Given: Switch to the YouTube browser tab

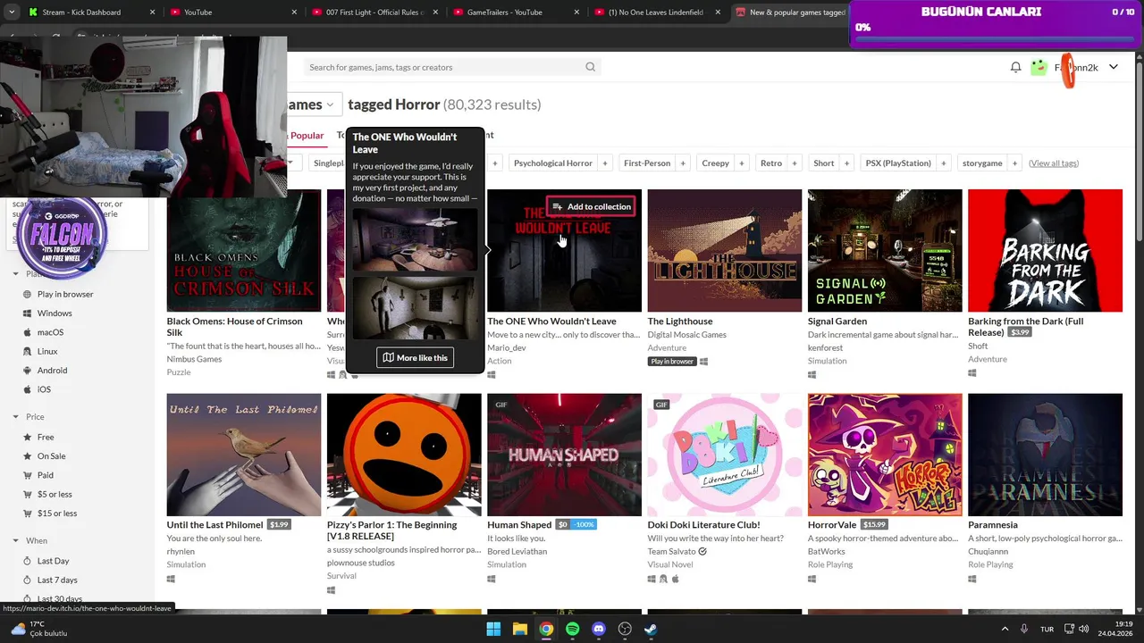Looking at the screenshot, I should tap(232, 13).
